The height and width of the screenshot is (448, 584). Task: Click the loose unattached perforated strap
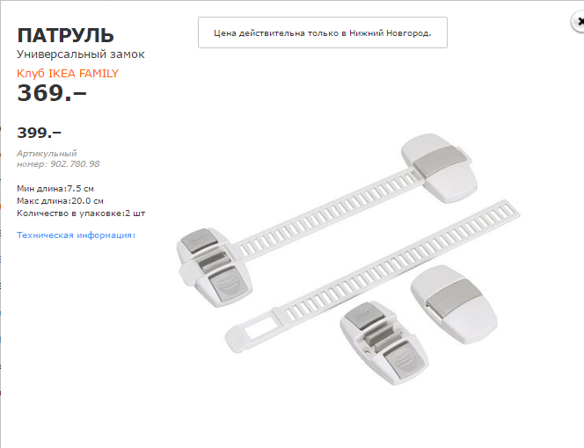click(395, 264)
